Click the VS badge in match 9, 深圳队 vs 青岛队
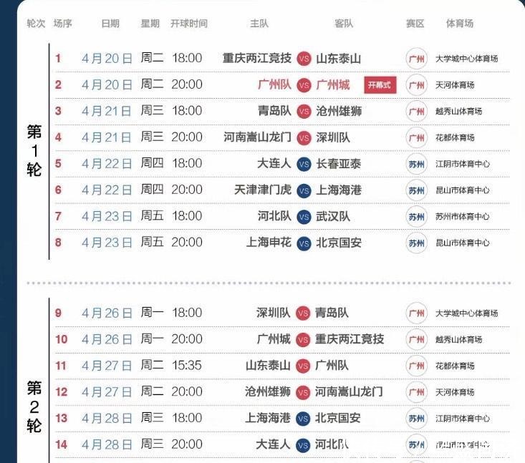 coord(303,313)
